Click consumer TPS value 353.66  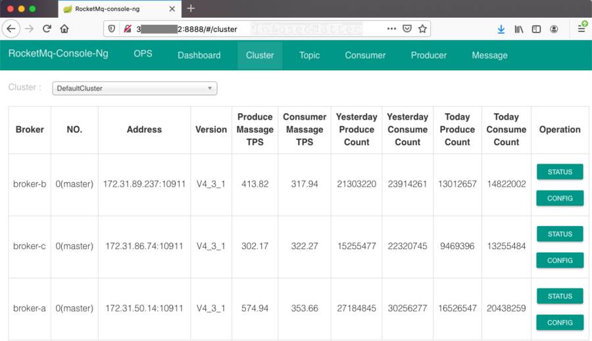(305, 309)
